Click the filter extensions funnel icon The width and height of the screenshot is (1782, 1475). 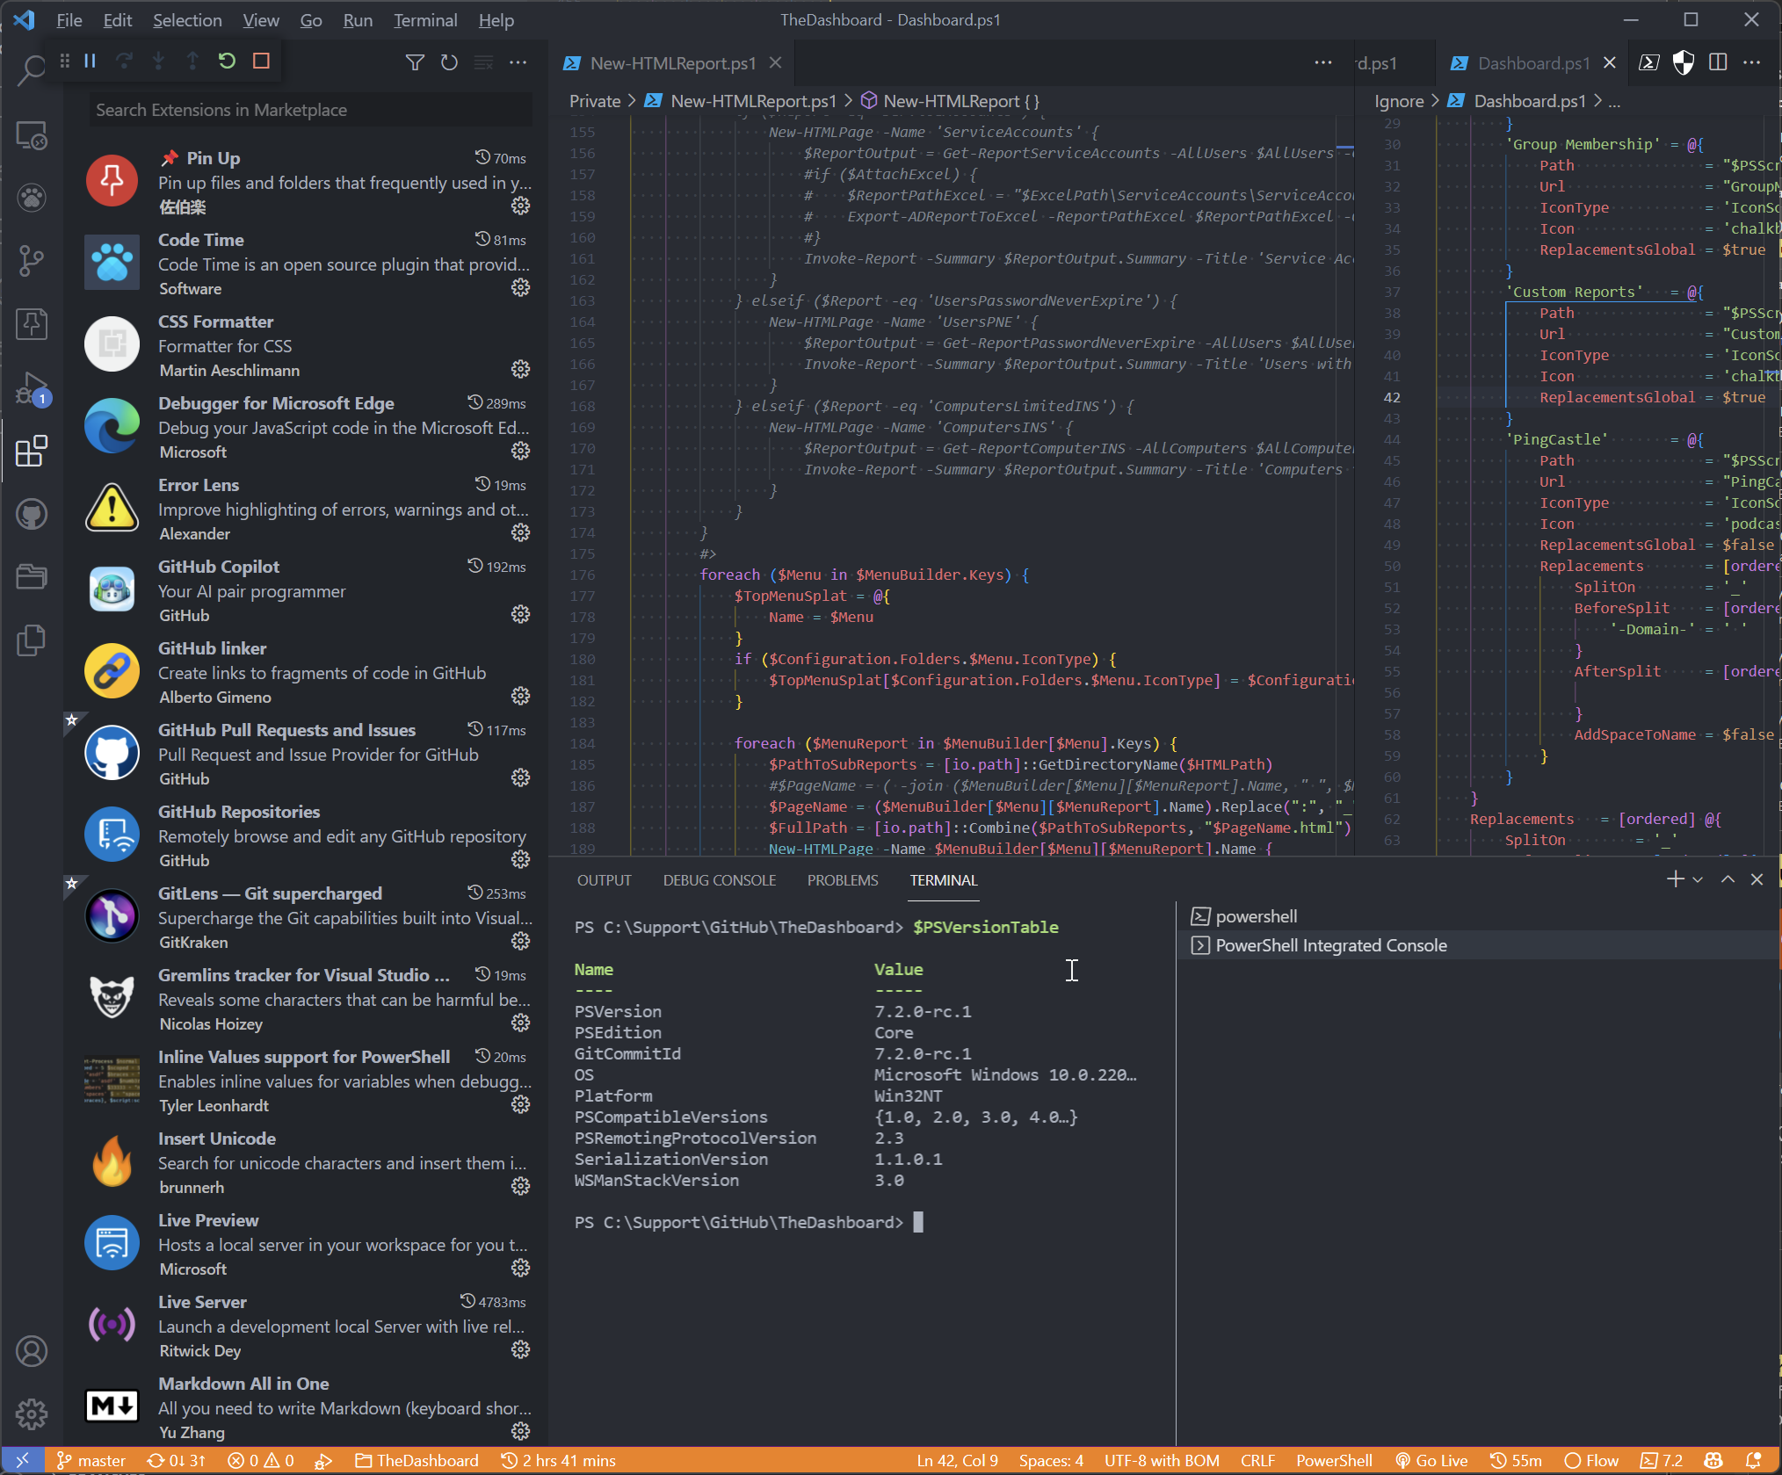coord(415,62)
